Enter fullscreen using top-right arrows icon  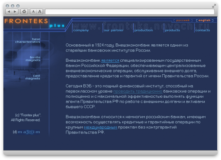click(214, 6)
